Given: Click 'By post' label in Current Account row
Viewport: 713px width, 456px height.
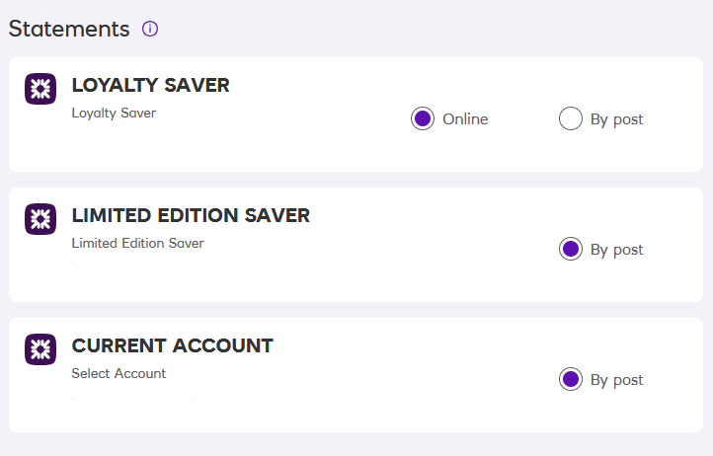Looking at the screenshot, I should (x=616, y=380).
